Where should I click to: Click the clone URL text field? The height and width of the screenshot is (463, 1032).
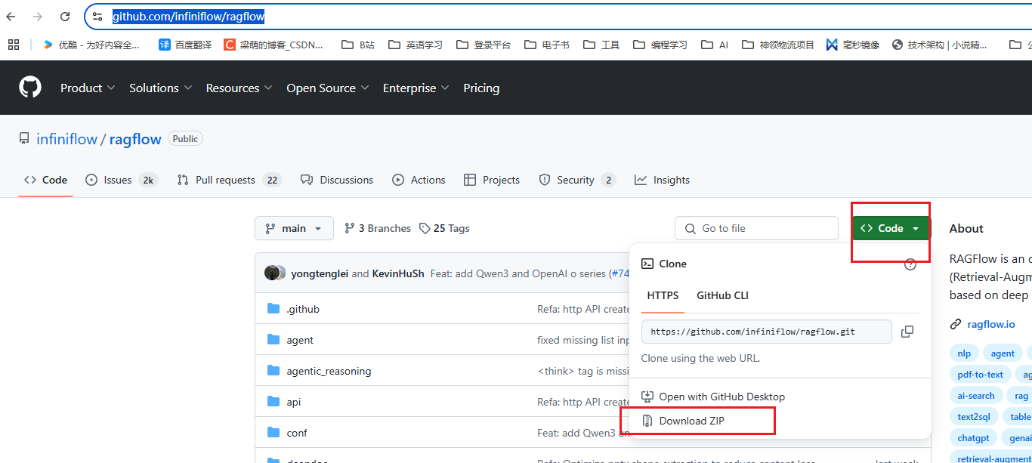coord(767,332)
